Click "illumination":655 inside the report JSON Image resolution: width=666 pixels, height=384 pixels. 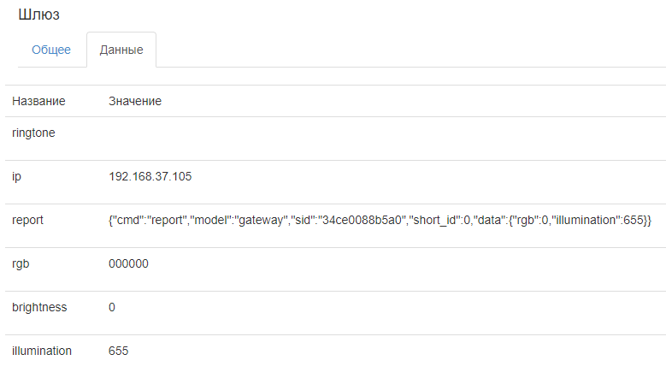coord(597,220)
